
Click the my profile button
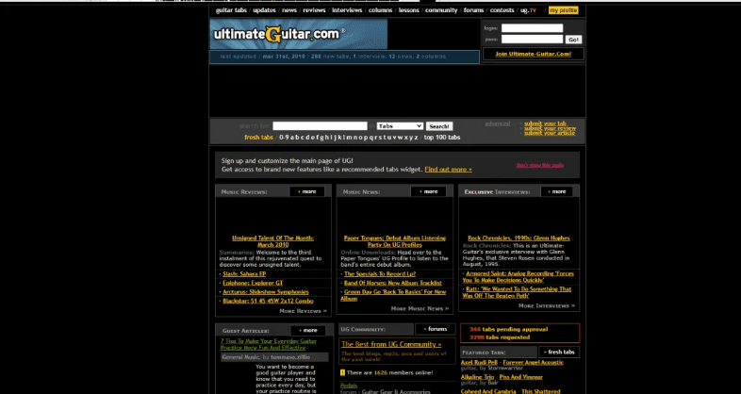pyautogui.click(x=564, y=10)
